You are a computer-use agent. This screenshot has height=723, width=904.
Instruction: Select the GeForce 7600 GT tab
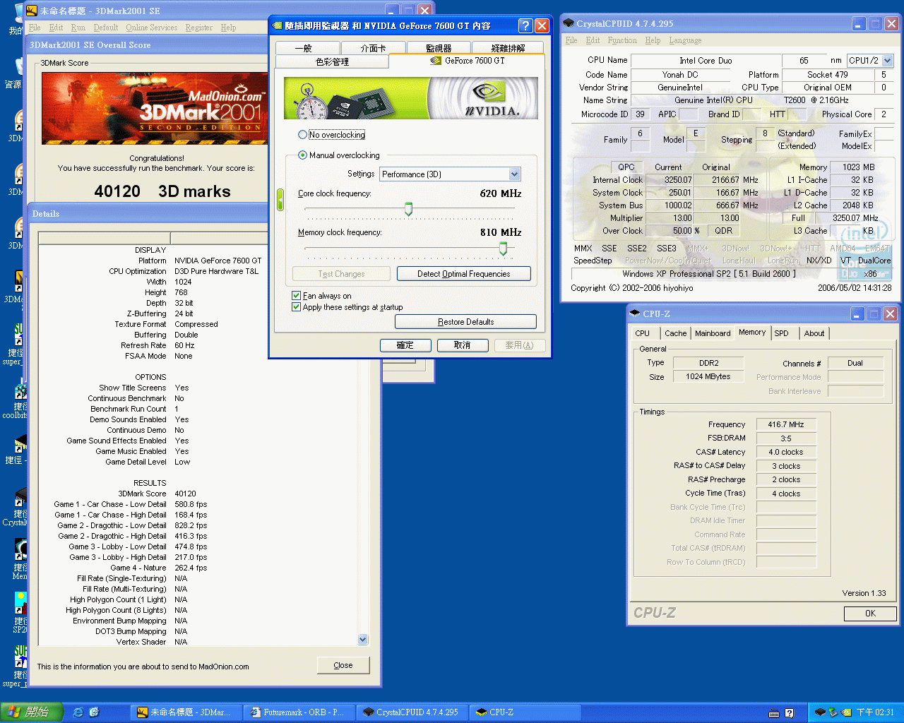point(467,61)
